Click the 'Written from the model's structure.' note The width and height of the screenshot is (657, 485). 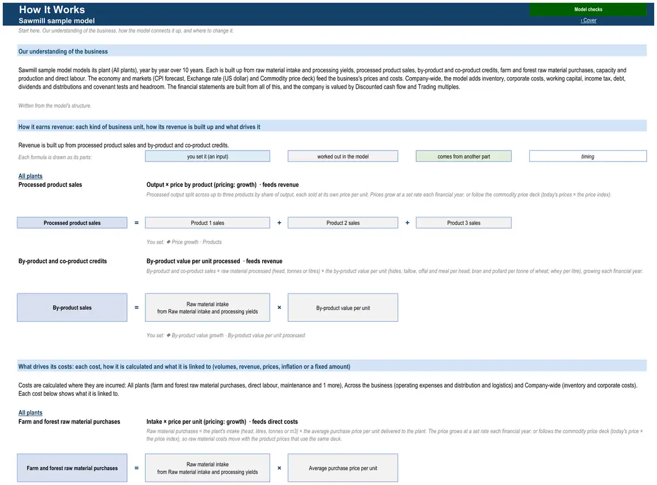pyautogui.click(x=55, y=106)
